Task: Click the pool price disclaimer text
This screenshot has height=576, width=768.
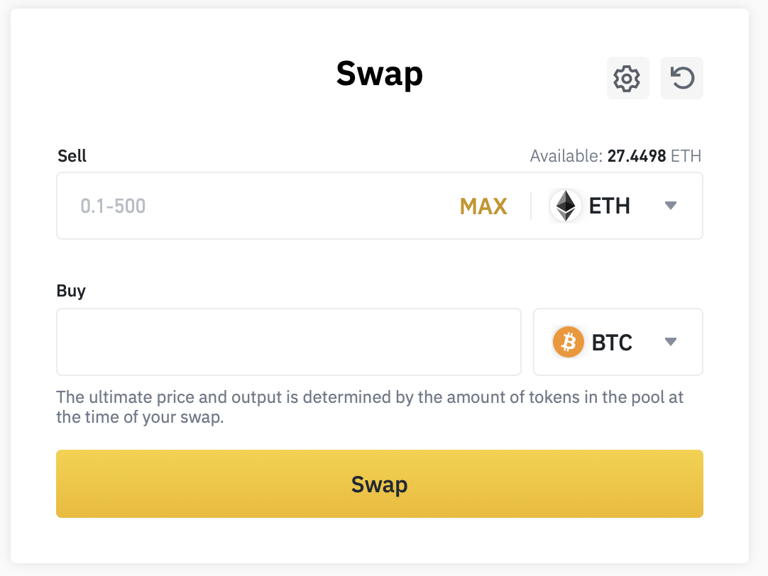Action: 369,406
